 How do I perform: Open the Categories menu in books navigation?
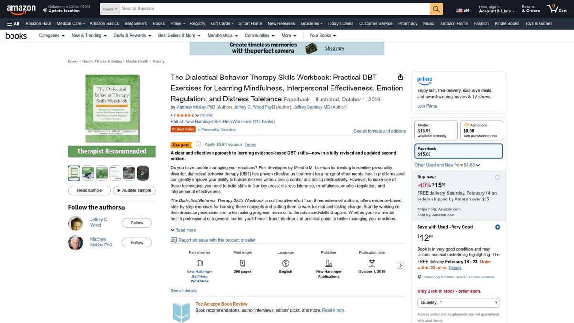[x=51, y=35]
